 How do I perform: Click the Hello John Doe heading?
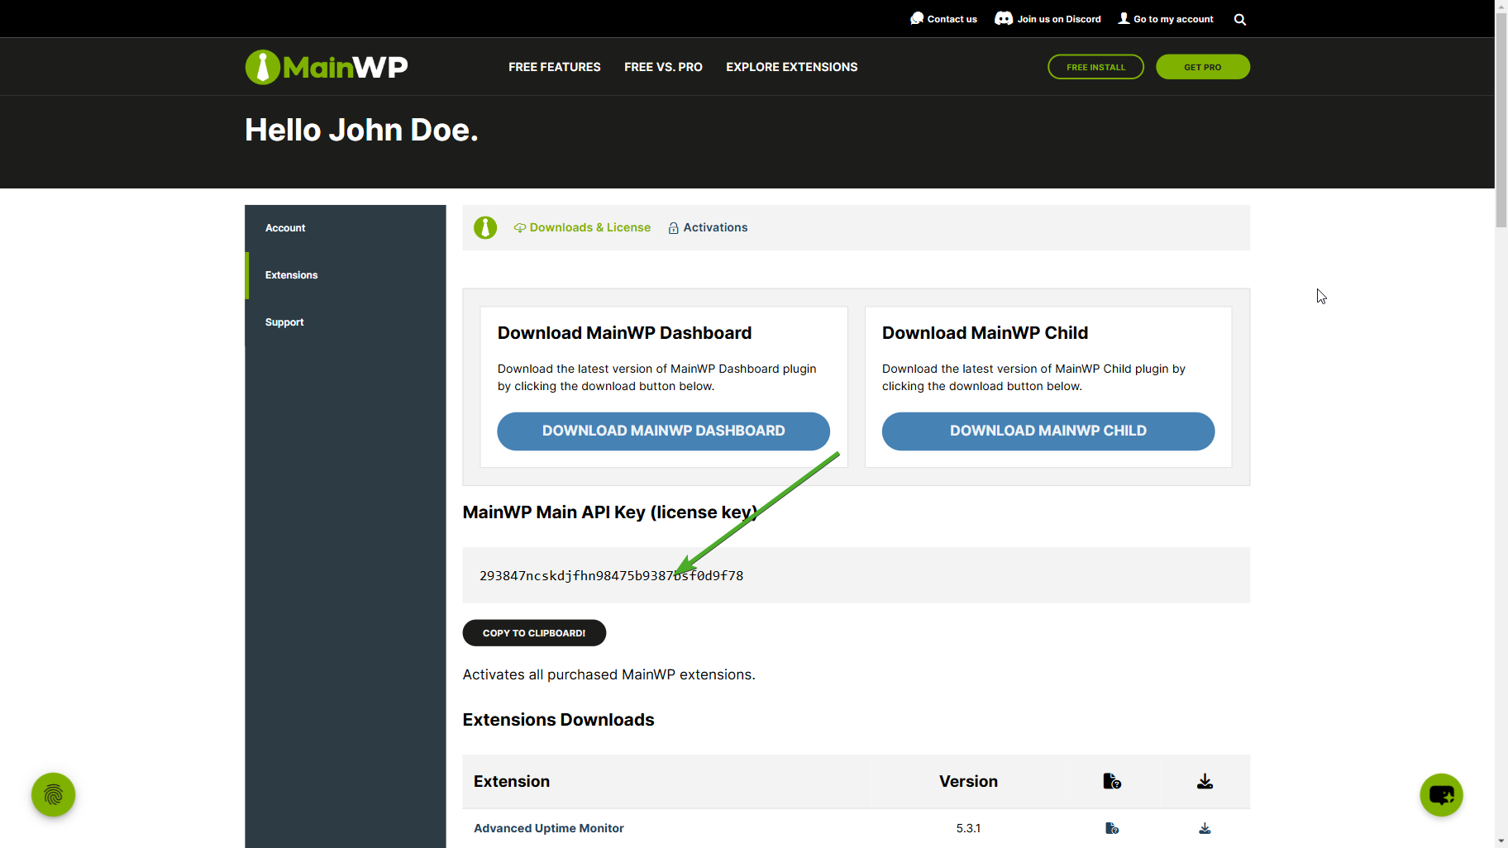[x=361, y=130]
